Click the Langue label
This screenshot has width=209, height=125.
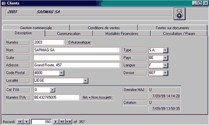click(x=135, y=65)
